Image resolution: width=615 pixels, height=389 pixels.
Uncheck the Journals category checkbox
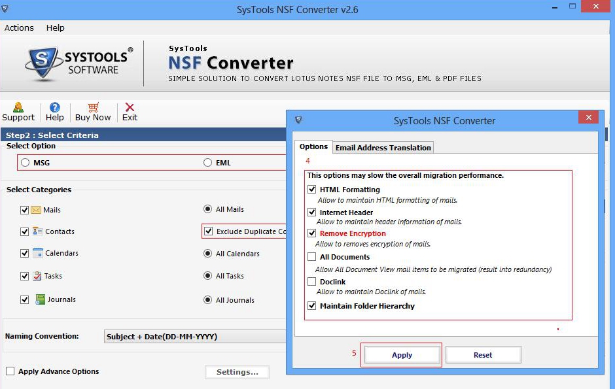[x=24, y=299]
